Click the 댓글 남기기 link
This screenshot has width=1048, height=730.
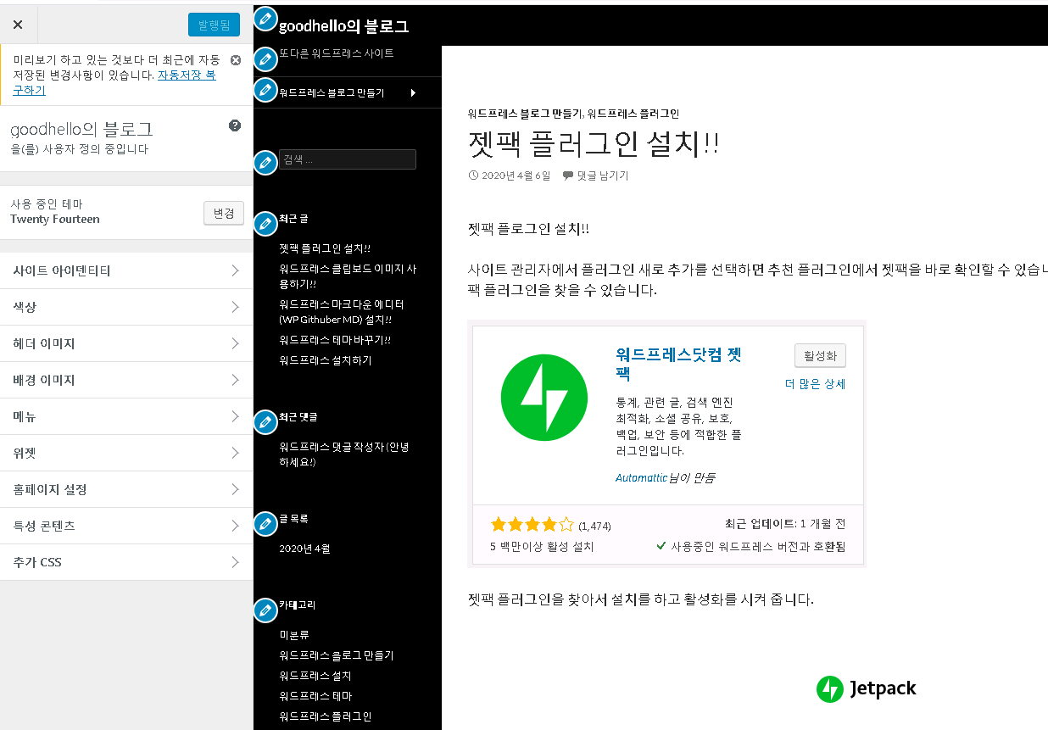pos(603,176)
